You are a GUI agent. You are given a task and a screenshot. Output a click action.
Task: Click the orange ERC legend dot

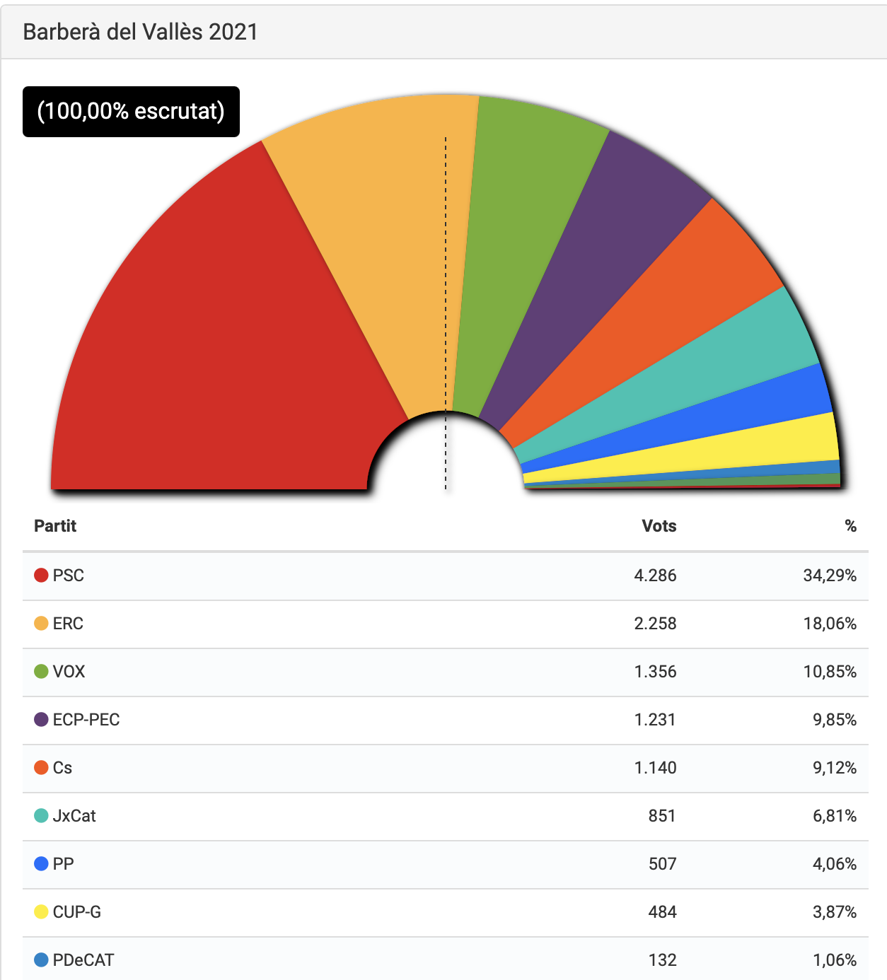click(x=41, y=624)
